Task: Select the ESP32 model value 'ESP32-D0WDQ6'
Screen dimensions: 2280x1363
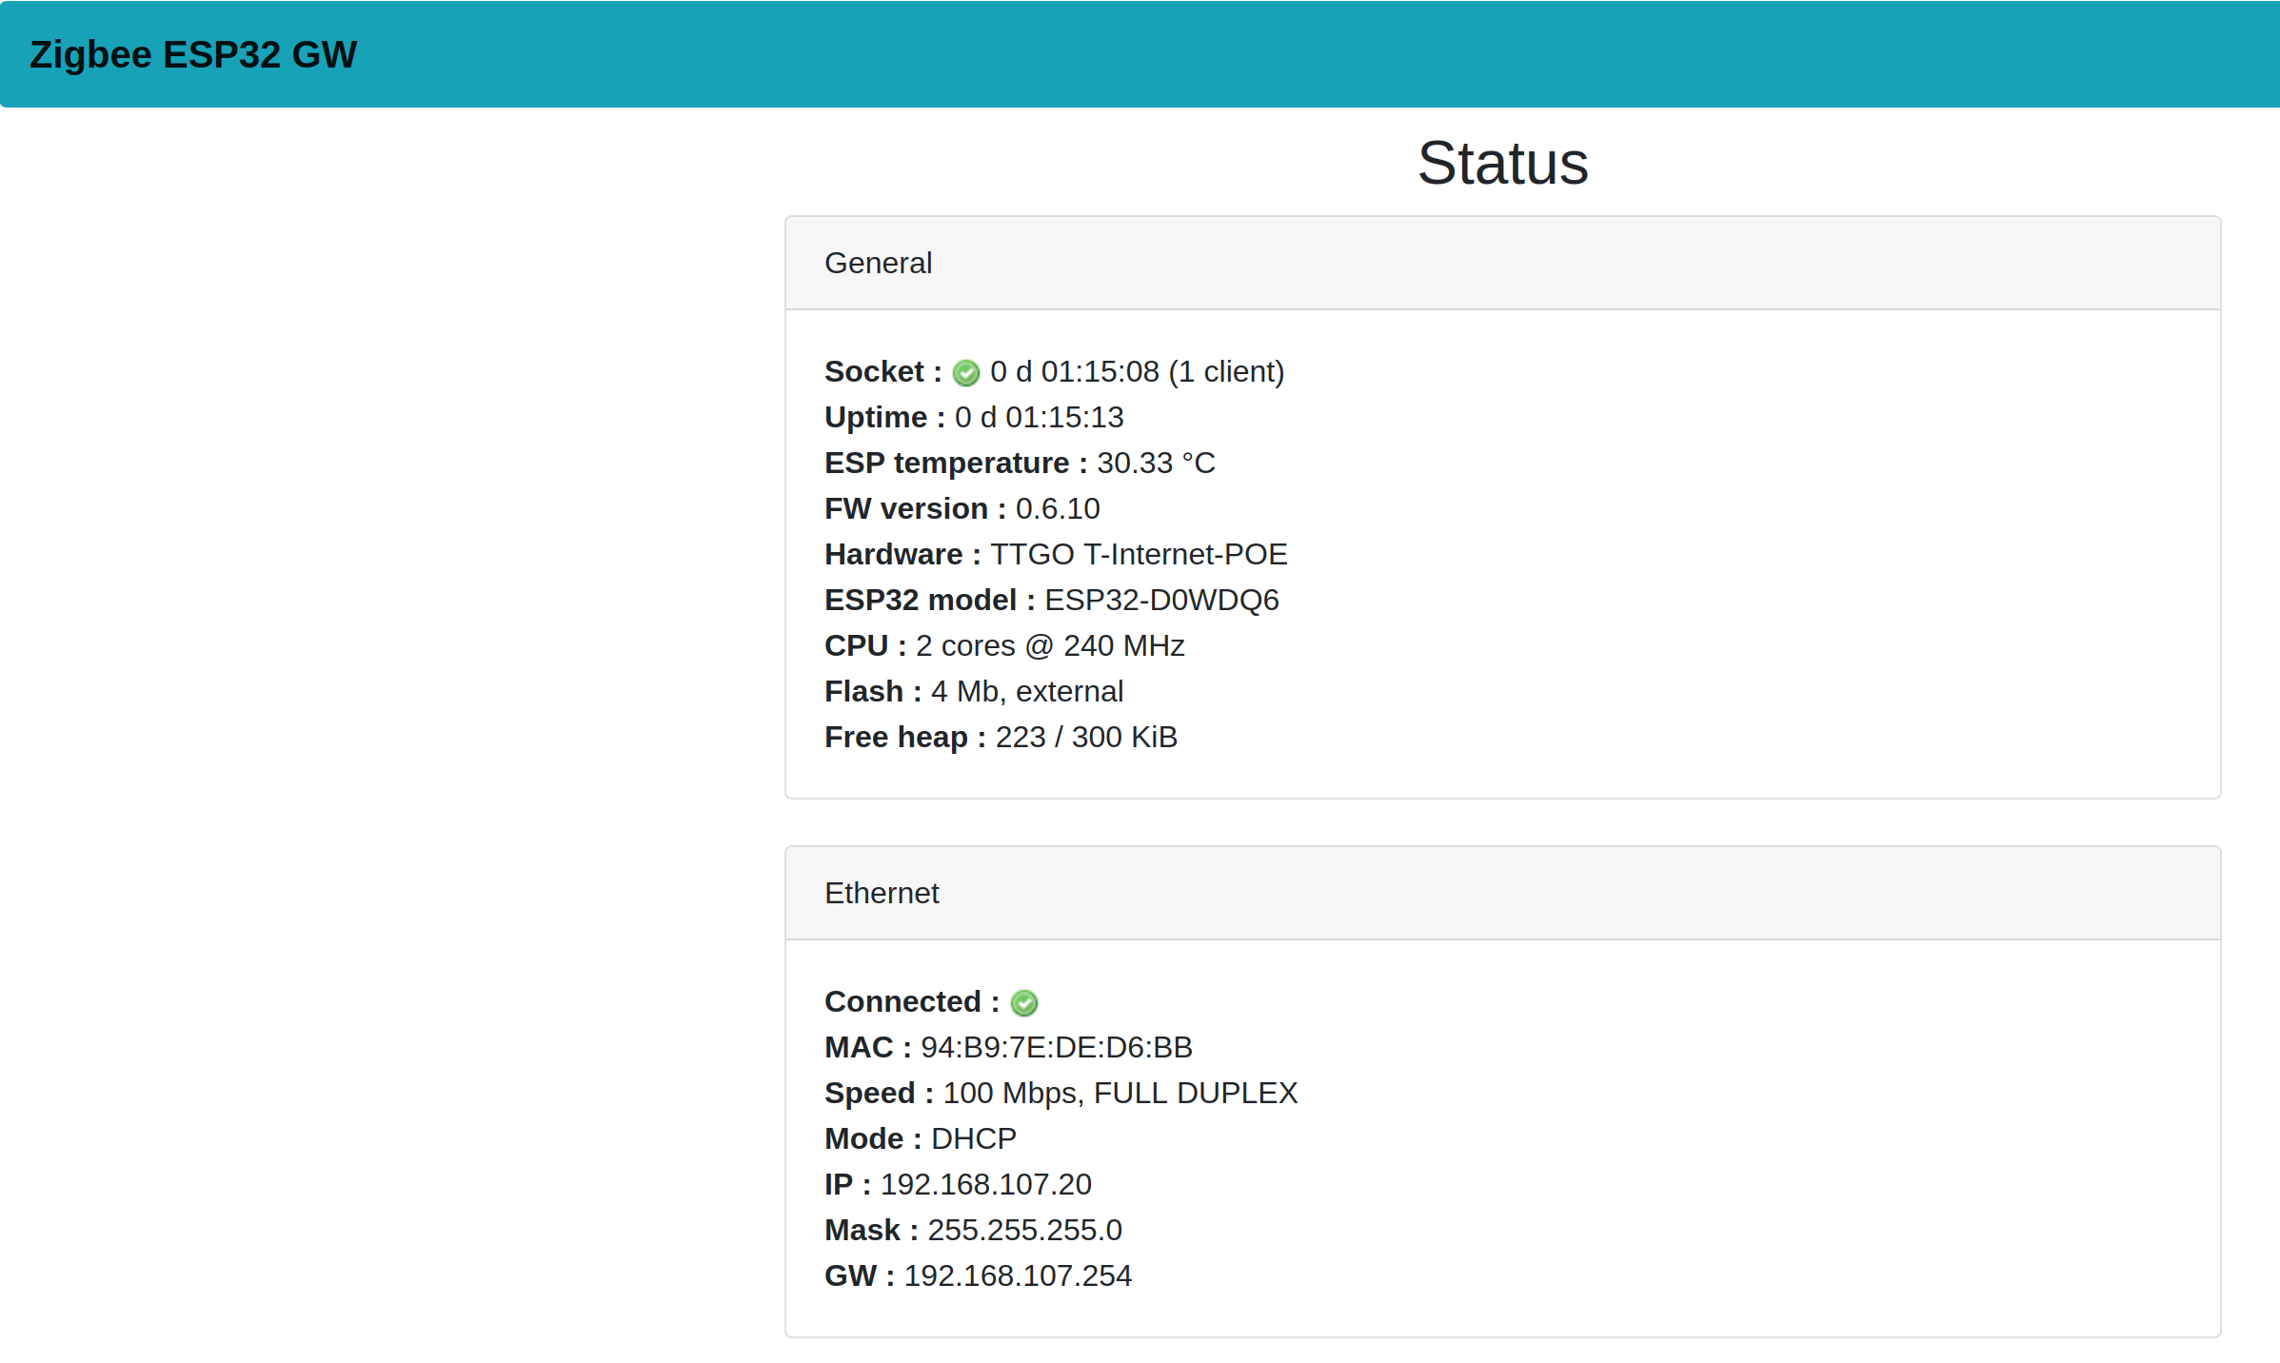Action: click(x=1161, y=600)
